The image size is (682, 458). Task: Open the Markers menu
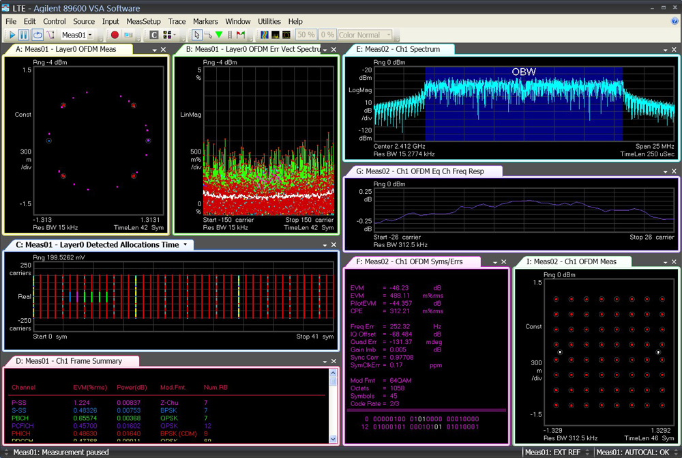coord(205,21)
